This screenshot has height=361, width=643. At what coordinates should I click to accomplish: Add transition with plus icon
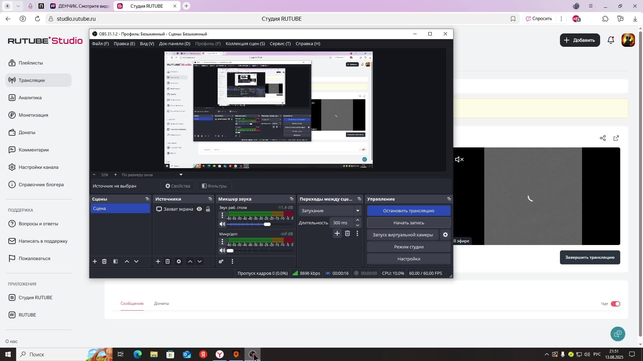pyautogui.click(x=337, y=233)
